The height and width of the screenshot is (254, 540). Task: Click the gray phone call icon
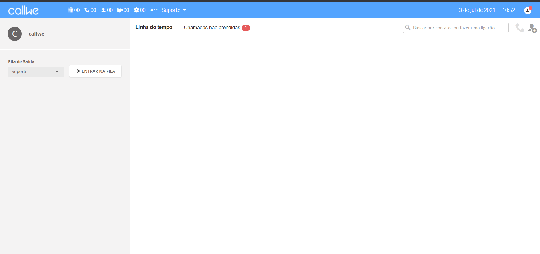pyautogui.click(x=520, y=28)
